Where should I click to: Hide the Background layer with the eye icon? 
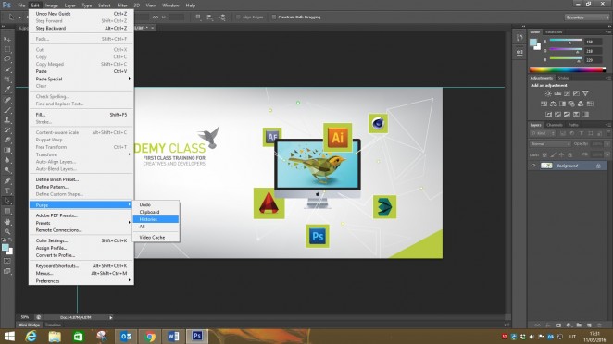[x=532, y=166]
